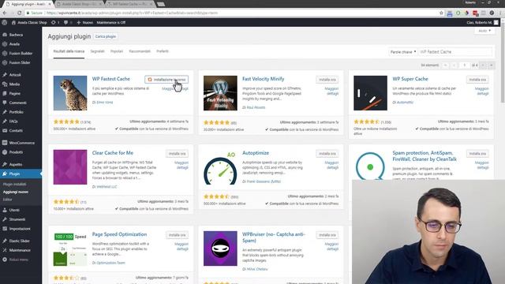This screenshot has width=505, height=284.
Task: Click the Carica plugin button
Action: (105, 37)
